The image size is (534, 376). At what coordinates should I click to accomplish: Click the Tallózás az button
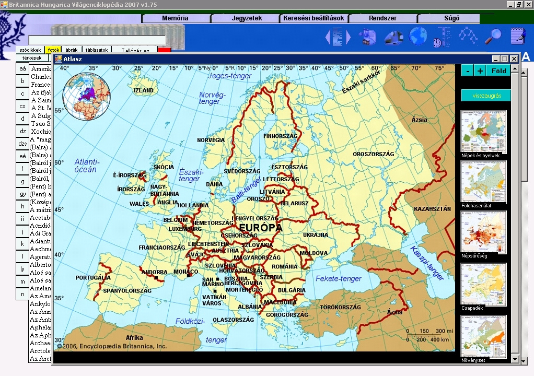pyautogui.click(x=135, y=50)
